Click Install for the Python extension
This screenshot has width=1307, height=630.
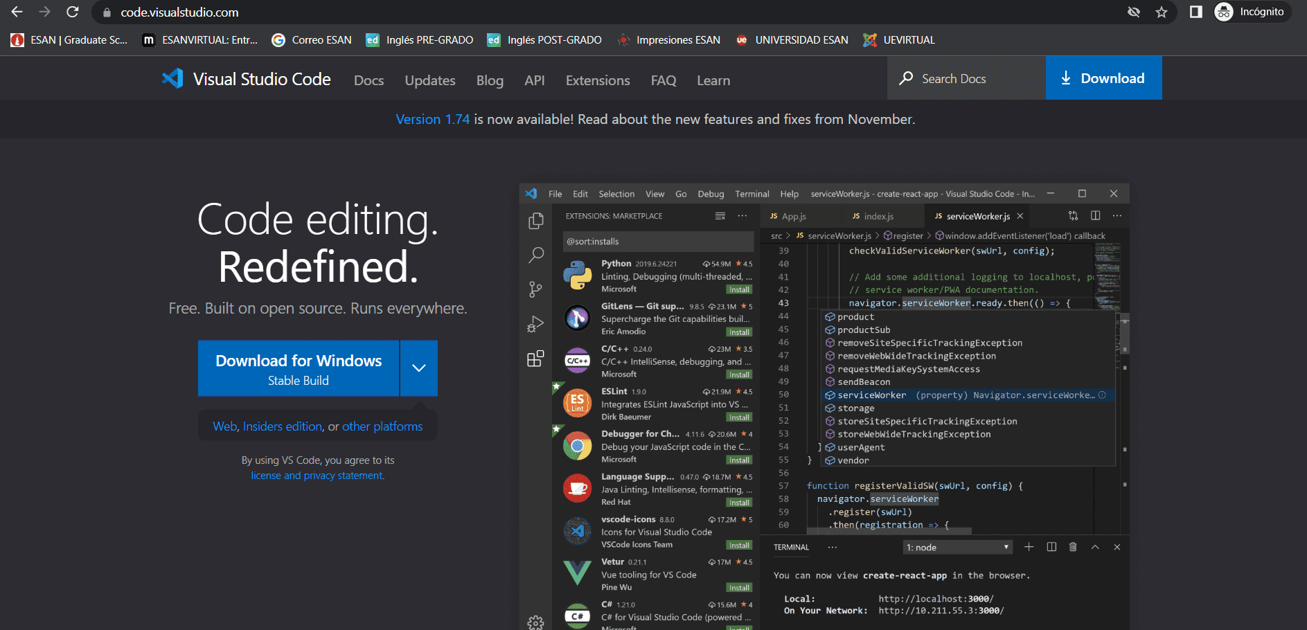click(x=739, y=289)
